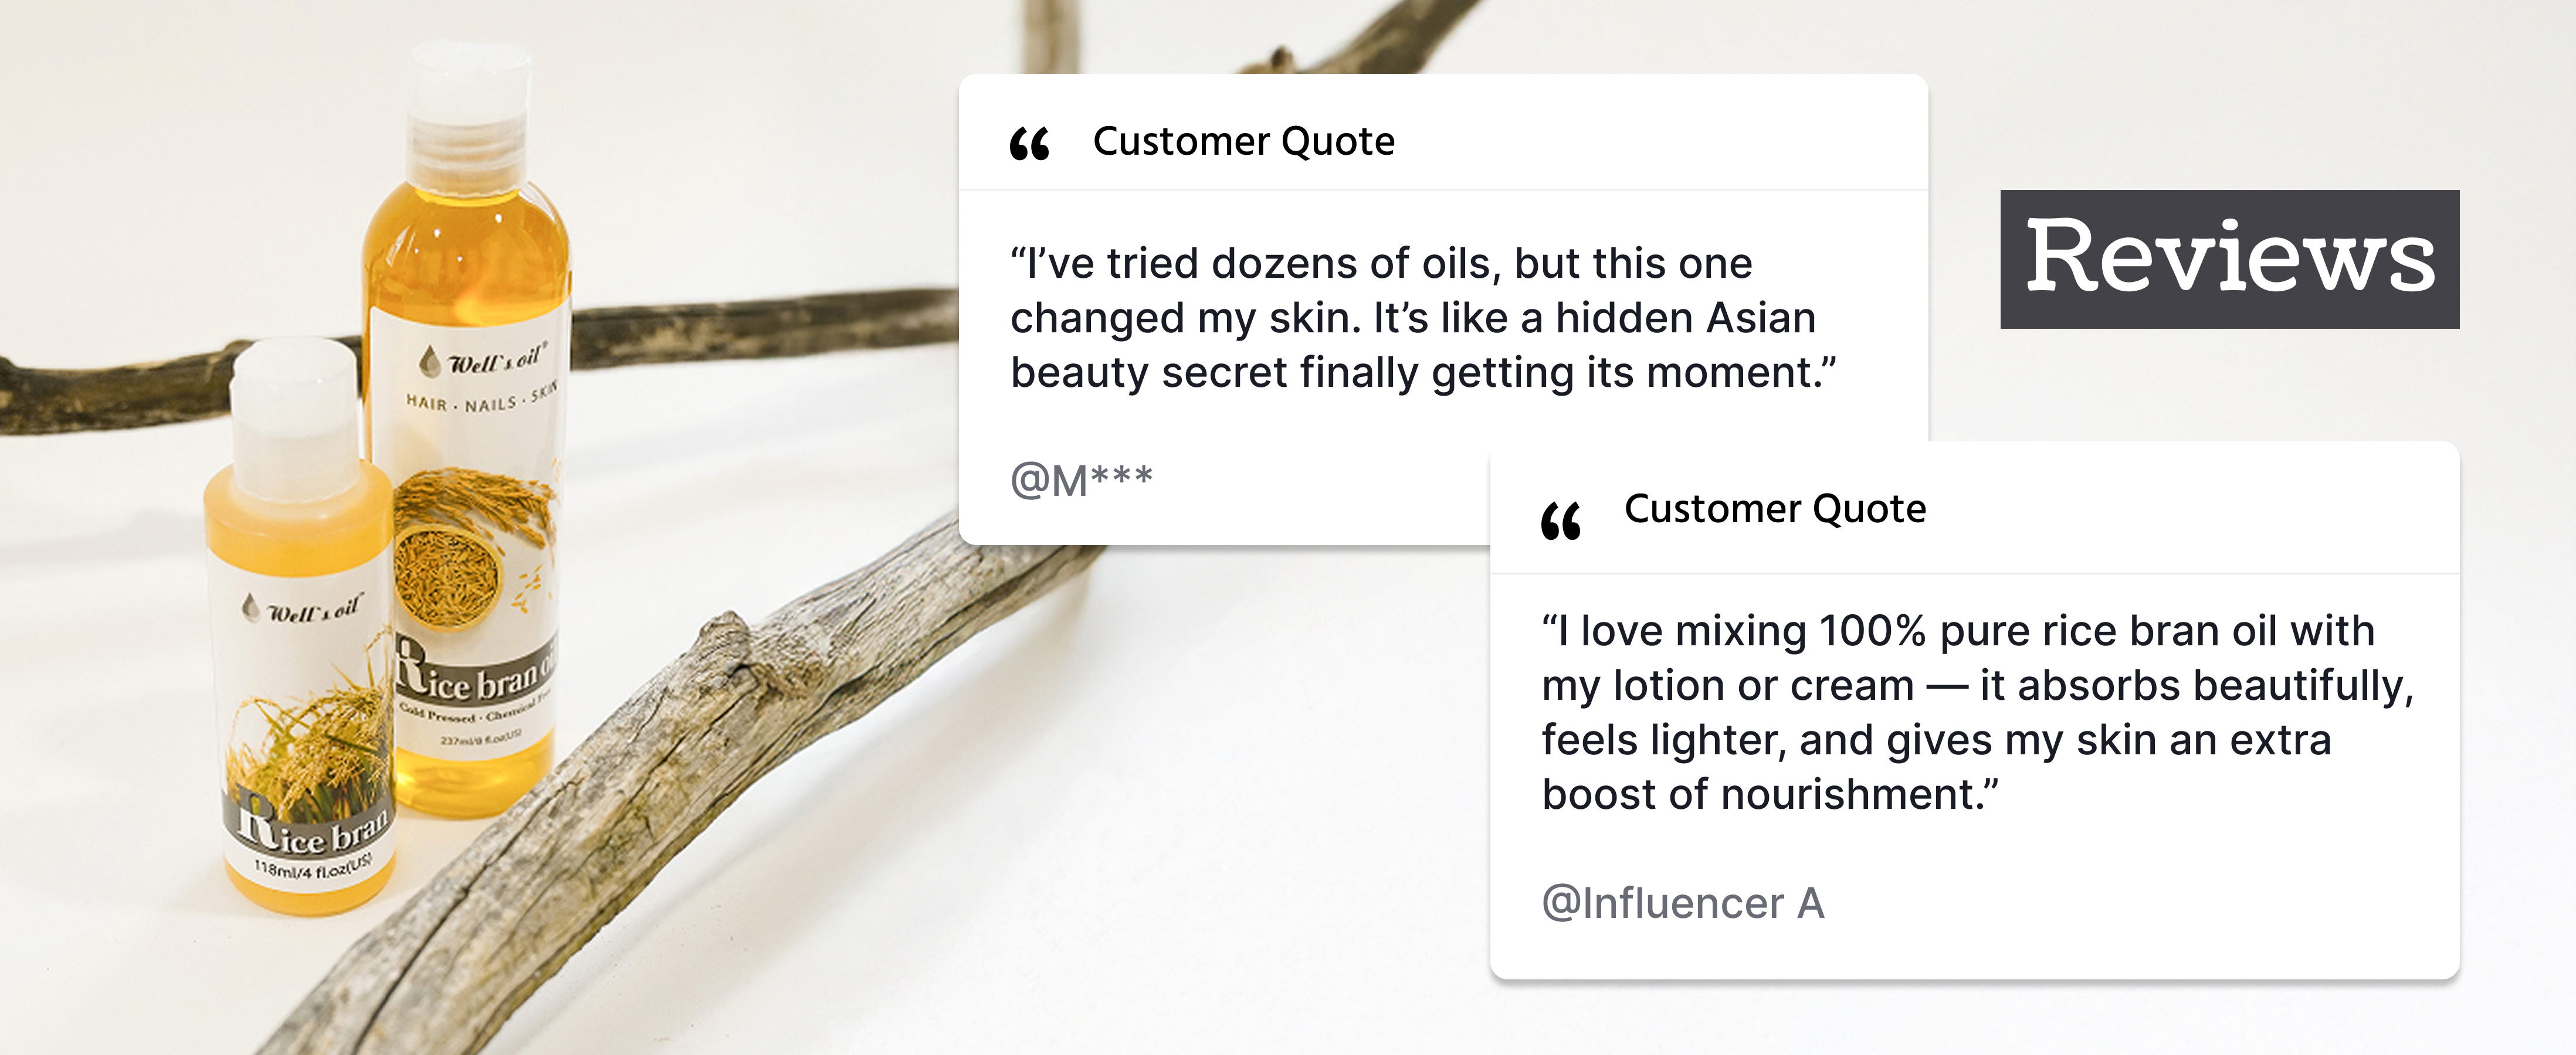The image size is (2576, 1055).
Task: Click the oil drop logo on the tall bottle
Action: coord(430,360)
